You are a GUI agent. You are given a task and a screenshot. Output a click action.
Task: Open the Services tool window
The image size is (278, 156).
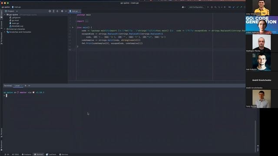tap(64, 154)
